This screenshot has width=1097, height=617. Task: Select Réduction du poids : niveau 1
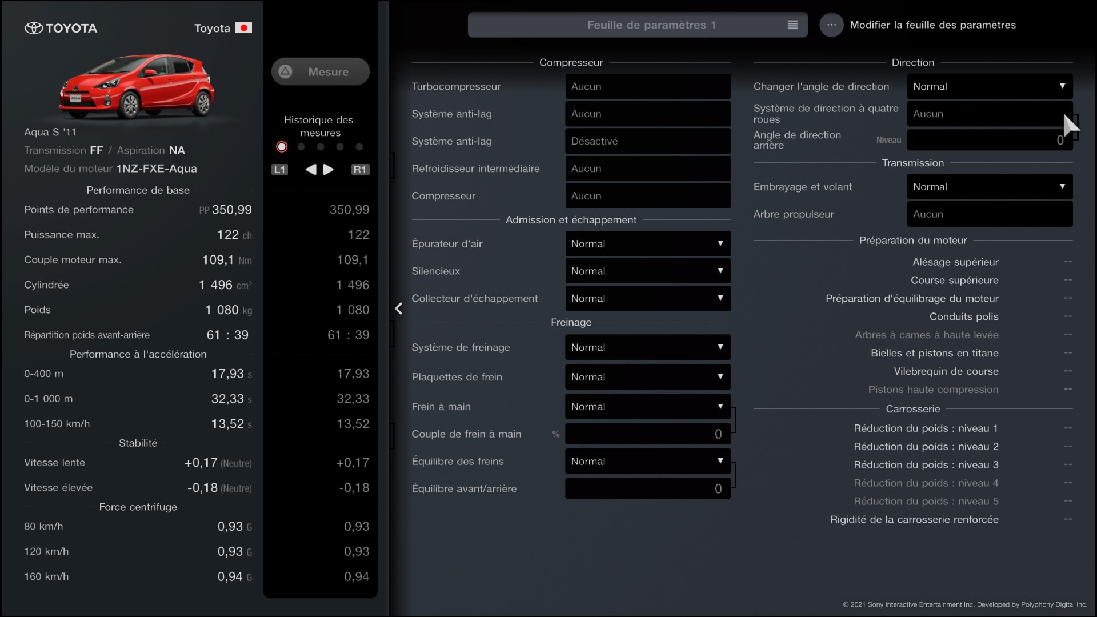pyautogui.click(x=926, y=428)
